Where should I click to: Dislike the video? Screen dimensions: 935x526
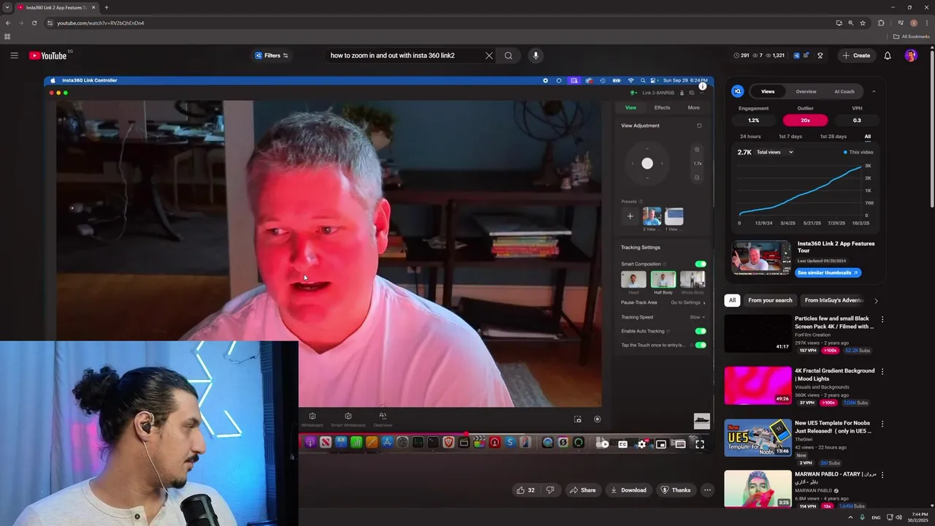(x=550, y=490)
